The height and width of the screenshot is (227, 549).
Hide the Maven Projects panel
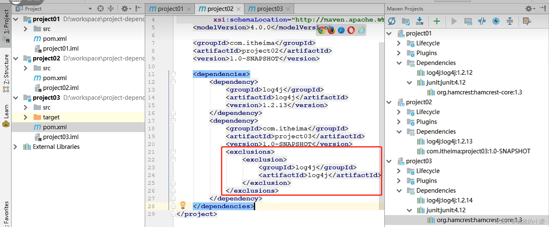[x=543, y=8]
